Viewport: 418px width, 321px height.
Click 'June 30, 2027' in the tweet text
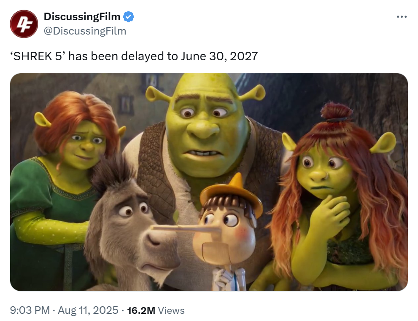(x=219, y=56)
